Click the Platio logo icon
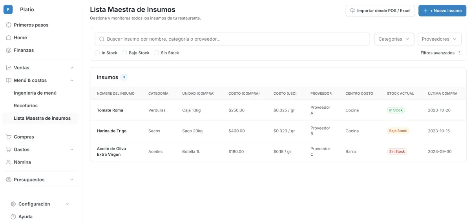Image resolution: width=471 pixels, height=223 pixels. click(8, 9)
